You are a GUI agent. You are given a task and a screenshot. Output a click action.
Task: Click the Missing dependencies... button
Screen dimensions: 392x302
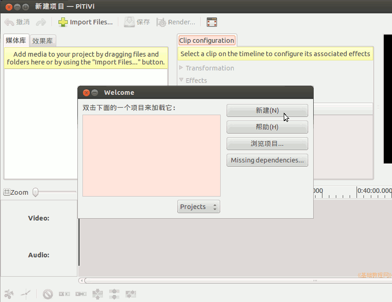point(267,160)
